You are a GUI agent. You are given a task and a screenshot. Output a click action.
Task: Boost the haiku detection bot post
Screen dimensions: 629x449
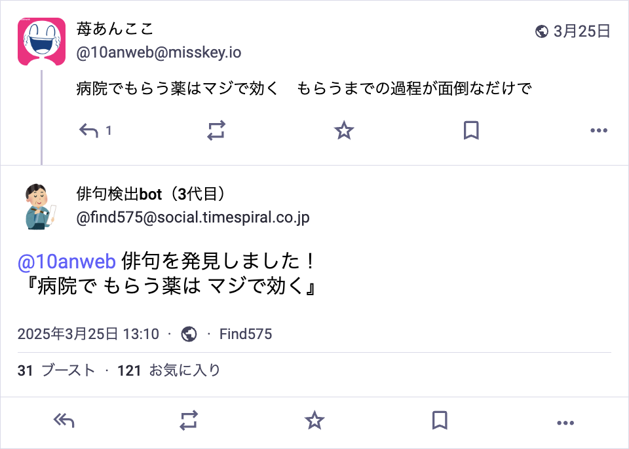pos(189,421)
